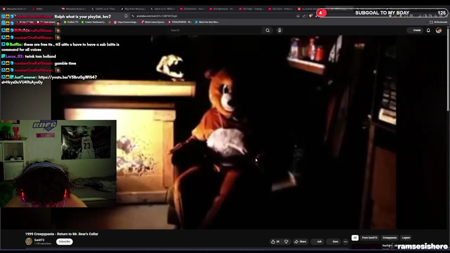Subscribe to the SunDT3 channel
The height and width of the screenshot is (253, 450).
(64, 241)
